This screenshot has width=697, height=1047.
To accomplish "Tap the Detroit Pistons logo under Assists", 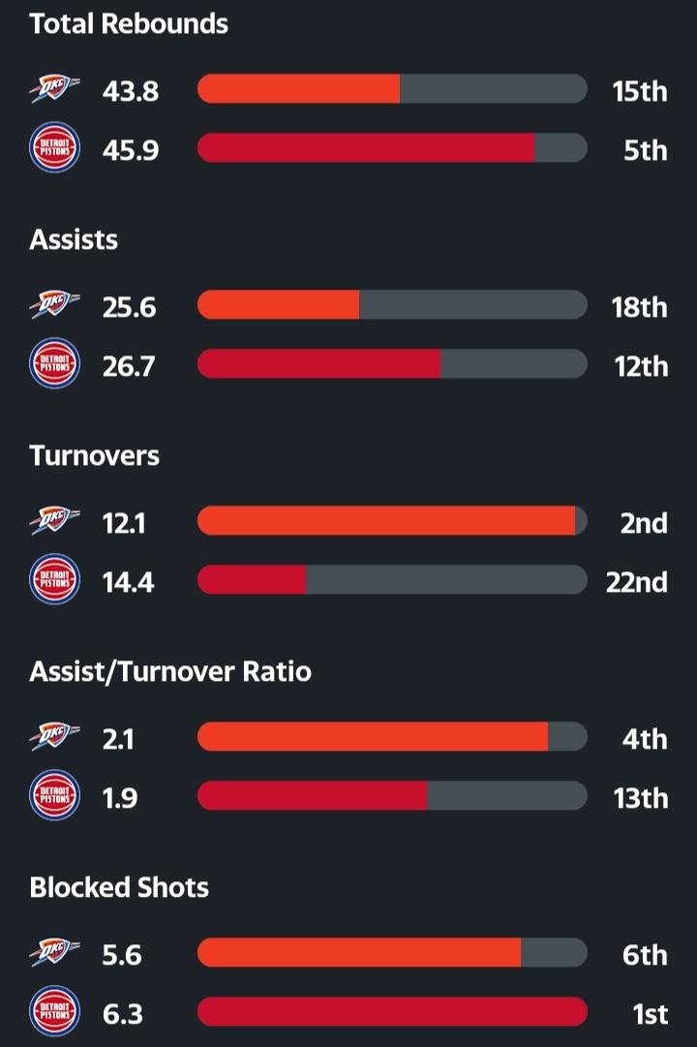I will (54, 365).
